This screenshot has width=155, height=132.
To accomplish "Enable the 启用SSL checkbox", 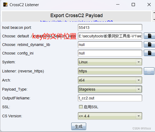I will click(x=81, y=107).
